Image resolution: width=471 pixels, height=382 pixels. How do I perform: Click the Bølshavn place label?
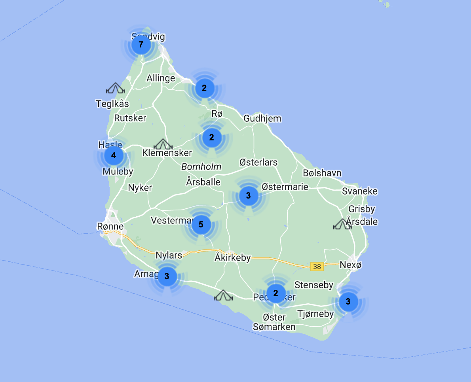(322, 173)
